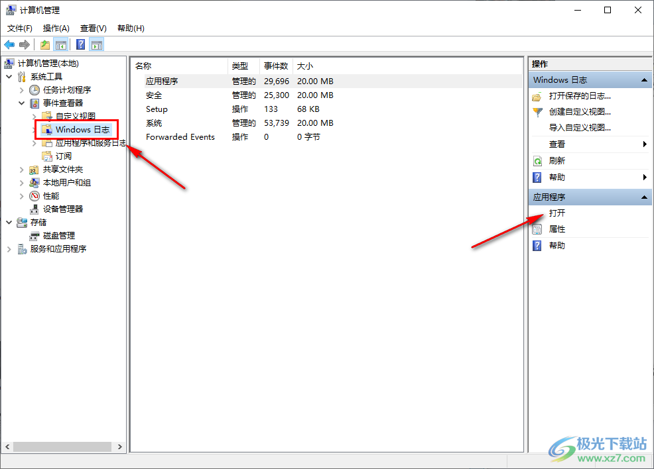
Task: Expand the 服务和应用程序 tree node
Action: click(9, 249)
